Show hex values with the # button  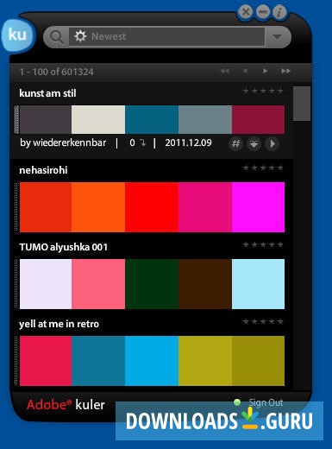click(235, 143)
